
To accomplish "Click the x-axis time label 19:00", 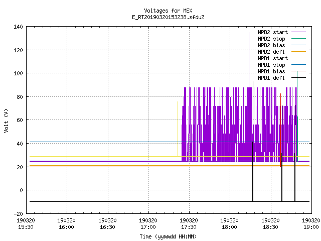I will pyautogui.click(x=311, y=227).
